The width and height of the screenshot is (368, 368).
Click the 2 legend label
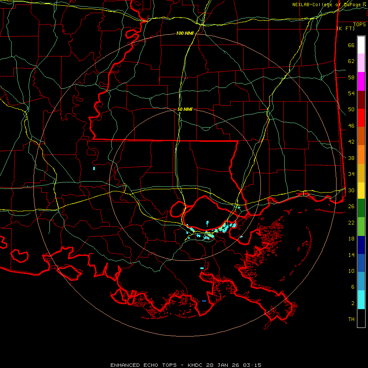click(x=353, y=303)
